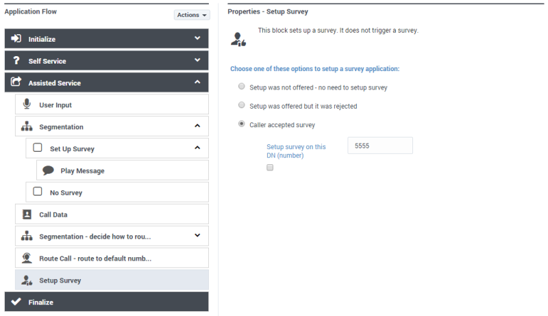This screenshot has height=316, width=548.
Task: Click the Assisted Service share icon
Action: point(16,83)
